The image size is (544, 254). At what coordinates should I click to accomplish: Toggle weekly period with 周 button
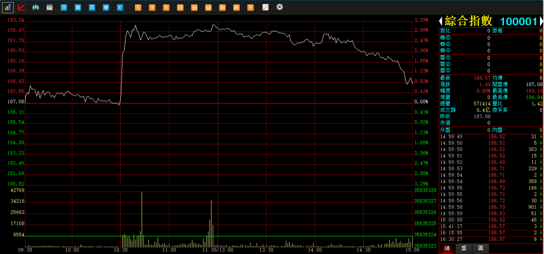coord(78,8)
